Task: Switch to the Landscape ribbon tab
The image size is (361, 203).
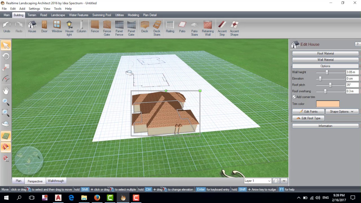Action: tap(58, 15)
